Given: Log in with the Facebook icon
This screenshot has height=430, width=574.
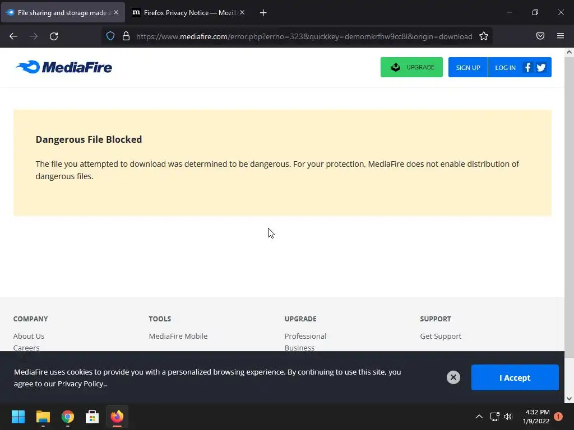Looking at the screenshot, I should (527, 67).
